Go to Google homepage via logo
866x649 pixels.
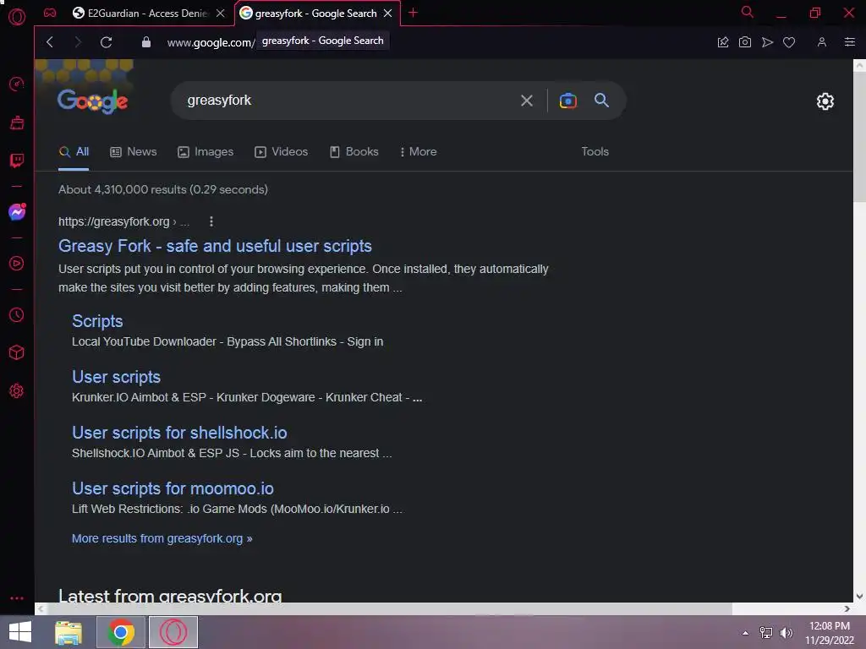click(x=92, y=101)
